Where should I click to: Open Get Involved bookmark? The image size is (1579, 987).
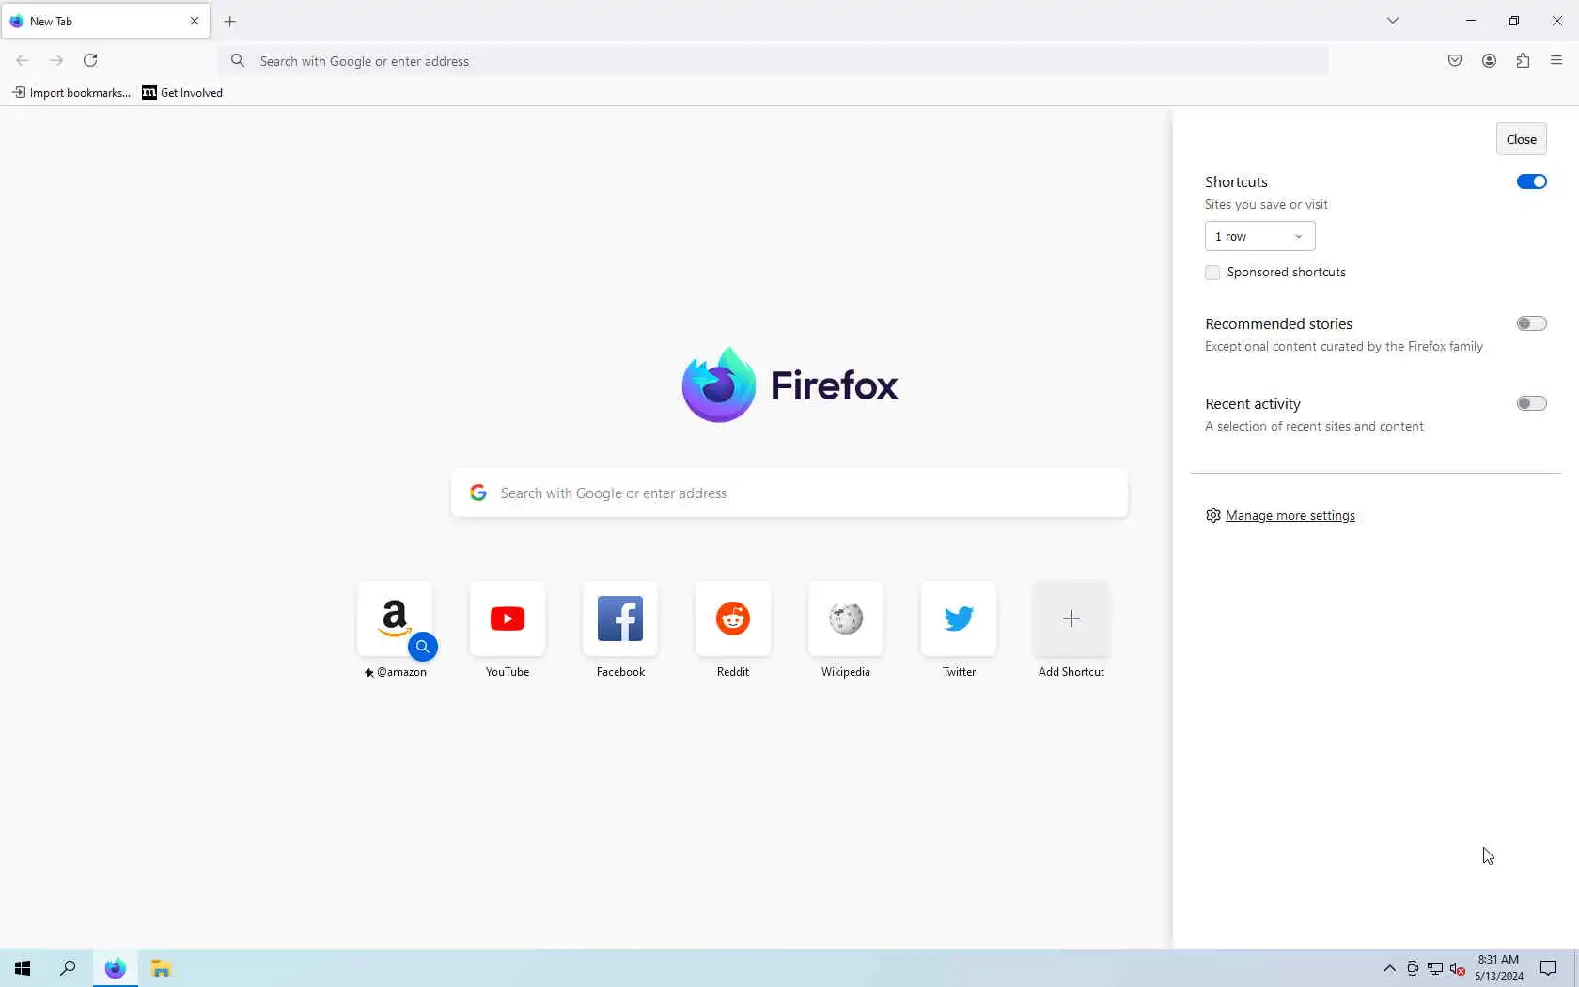pyautogui.click(x=182, y=92)
